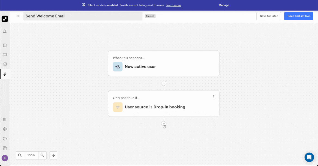Viewport: 318px width, 166px height.
Task: Select the User source is Drop-in booking text
Action: pos(155,107)
